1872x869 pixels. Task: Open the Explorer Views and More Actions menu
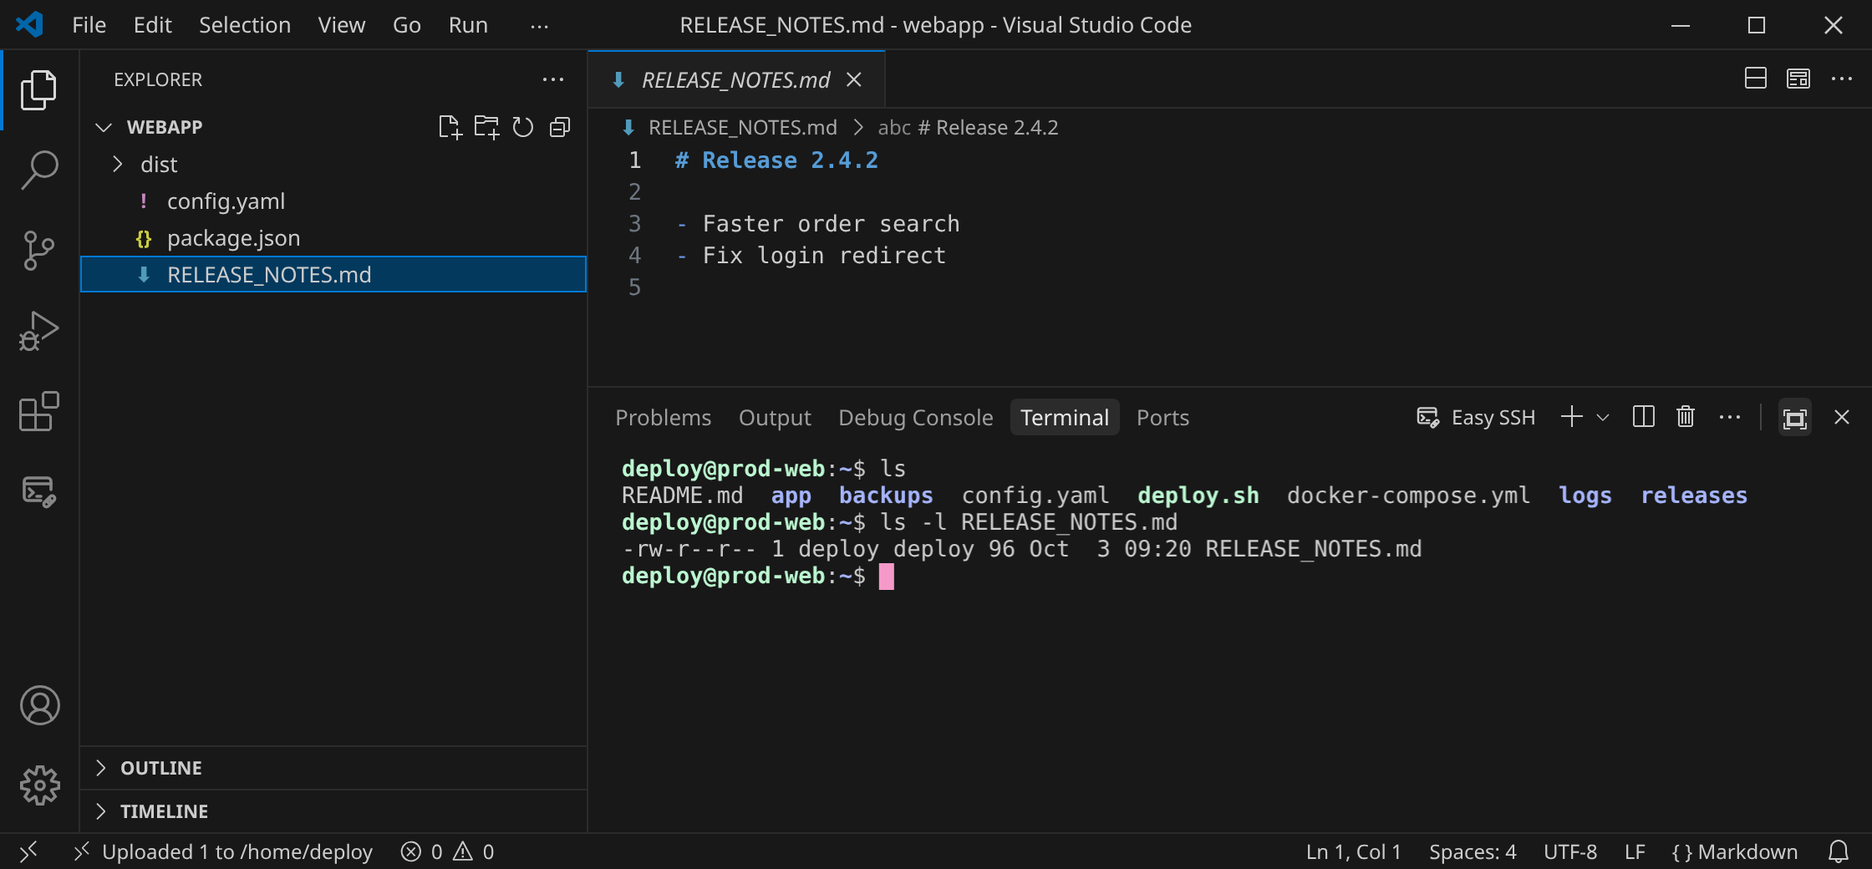553,79
